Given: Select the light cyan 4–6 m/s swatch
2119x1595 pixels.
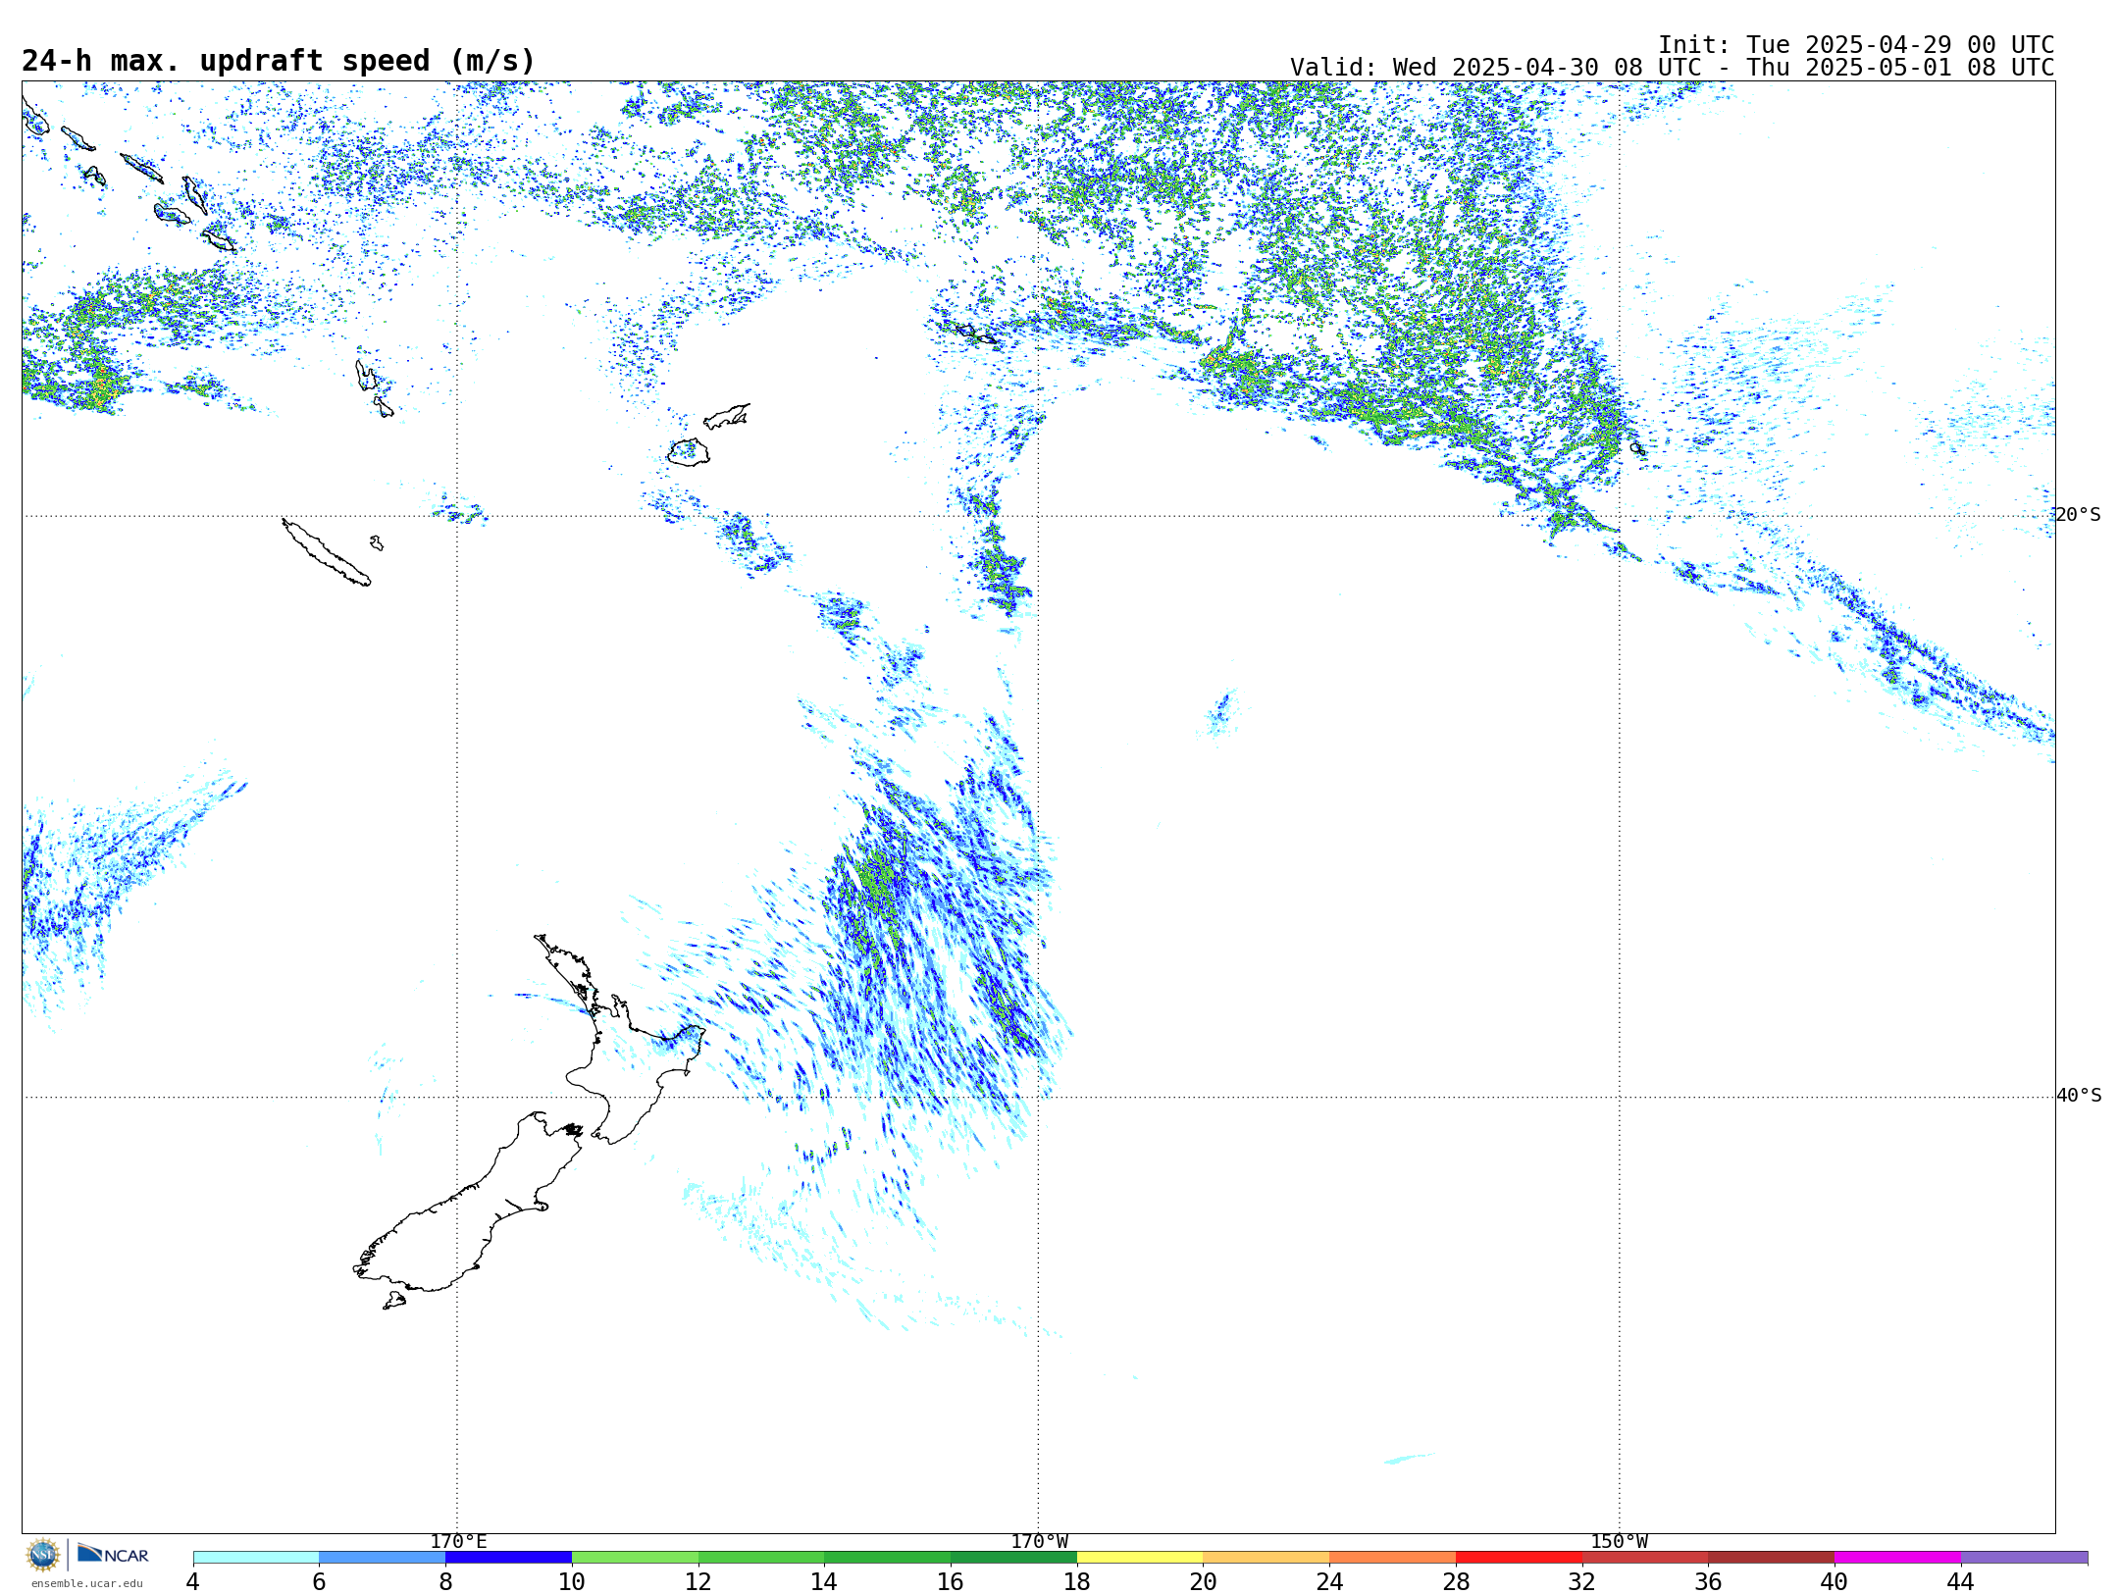Looking at the screenshot, I should (256, 1558).
